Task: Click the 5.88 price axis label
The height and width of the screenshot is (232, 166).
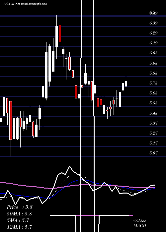Action: tap(153, 73)
